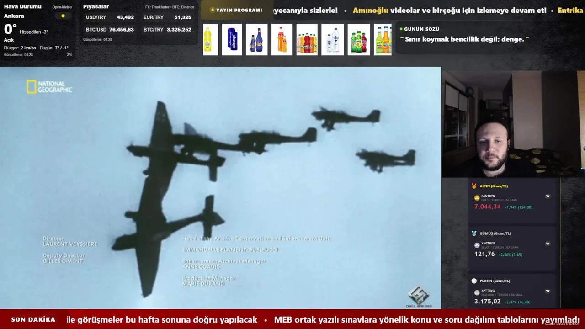Click the quote 'Sınır koymak bencillik değil; denge.'
Screen dimensions: 585x329
(x=464, y=39)
